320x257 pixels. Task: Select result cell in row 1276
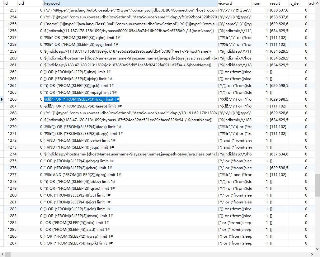pyautogui.click(x=279, y=168)
